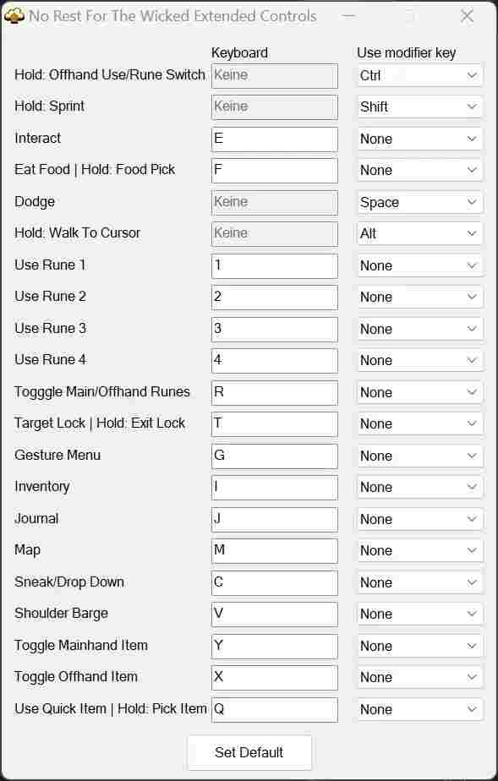Click the Target Lock key field

pos(275,423)
